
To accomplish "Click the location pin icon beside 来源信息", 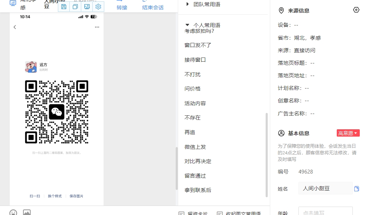I will point(281,10).
